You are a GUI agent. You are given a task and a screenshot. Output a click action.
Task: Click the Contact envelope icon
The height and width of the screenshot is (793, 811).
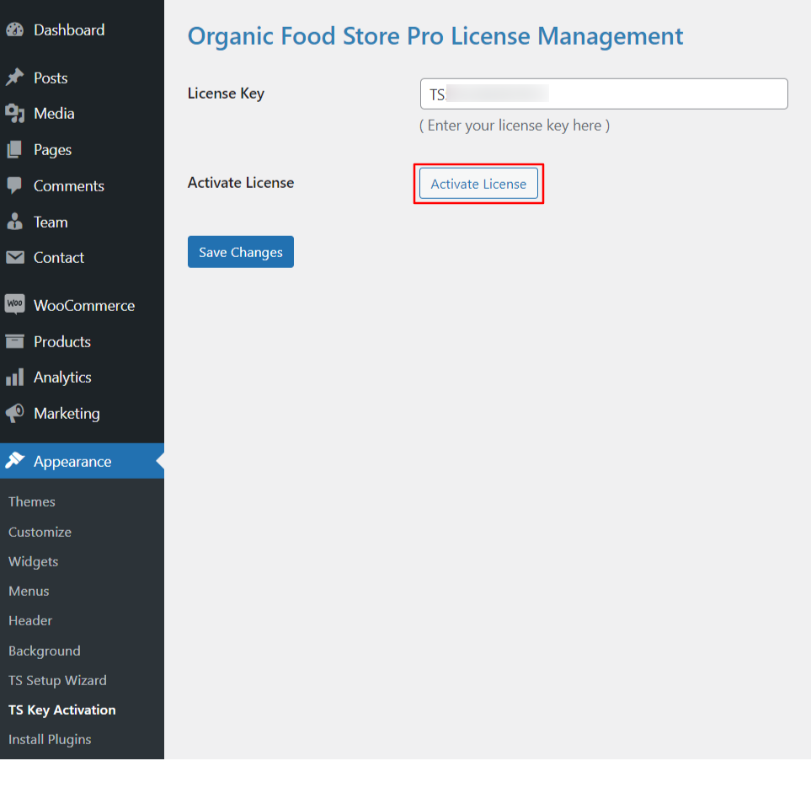click(14, 258)
